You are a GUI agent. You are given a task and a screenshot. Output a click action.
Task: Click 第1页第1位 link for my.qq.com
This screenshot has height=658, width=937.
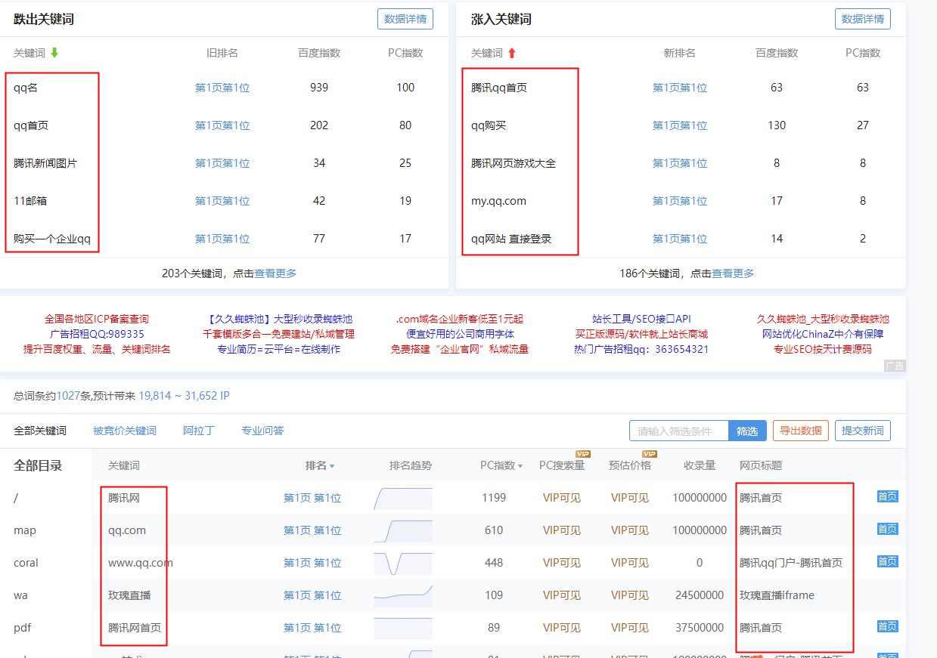coord(680,201)
